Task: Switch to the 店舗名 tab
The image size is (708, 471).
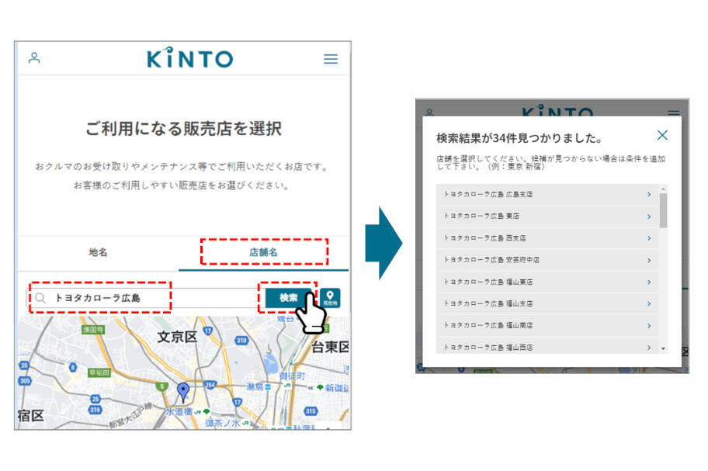Action: pos(264,252)
